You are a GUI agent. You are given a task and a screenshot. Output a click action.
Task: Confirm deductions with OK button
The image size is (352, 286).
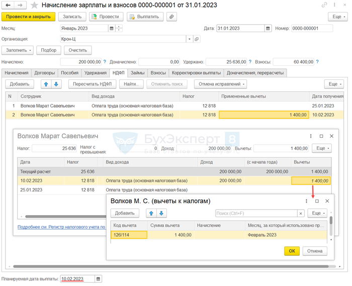[x=292, y=251]
